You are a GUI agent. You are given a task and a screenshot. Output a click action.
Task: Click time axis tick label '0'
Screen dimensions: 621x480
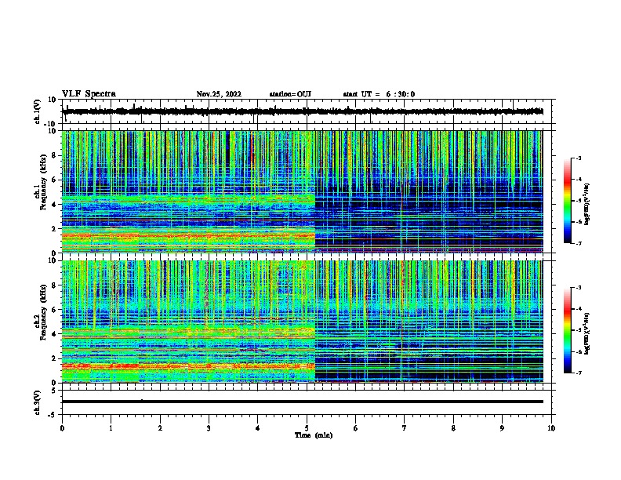pos(62,428)
